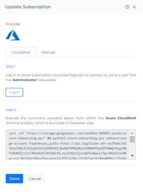Click the Step 1 heading
Screen dimensions: 143x192
tap(11, 66)
